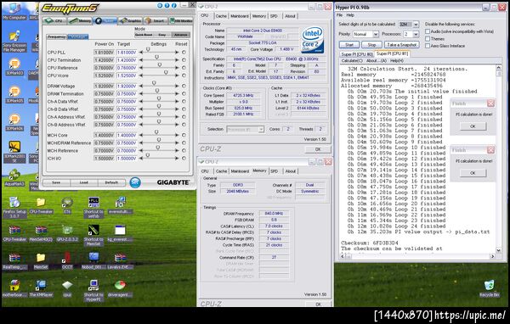The image size is (510, 324).
Task: Click left arrow for CPU PLL voltage
Action: (141, 53)
